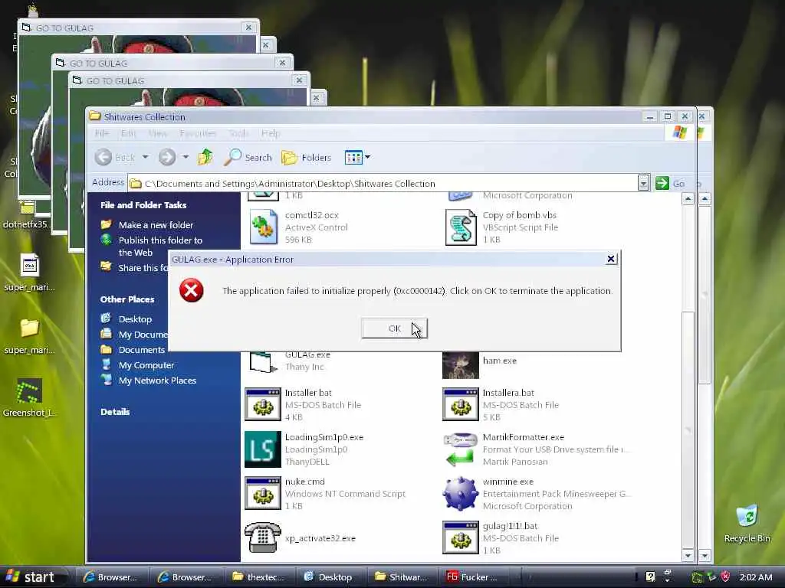
Task: Open the Forward history dropdown arrow
Action: [x=186, y=157]
